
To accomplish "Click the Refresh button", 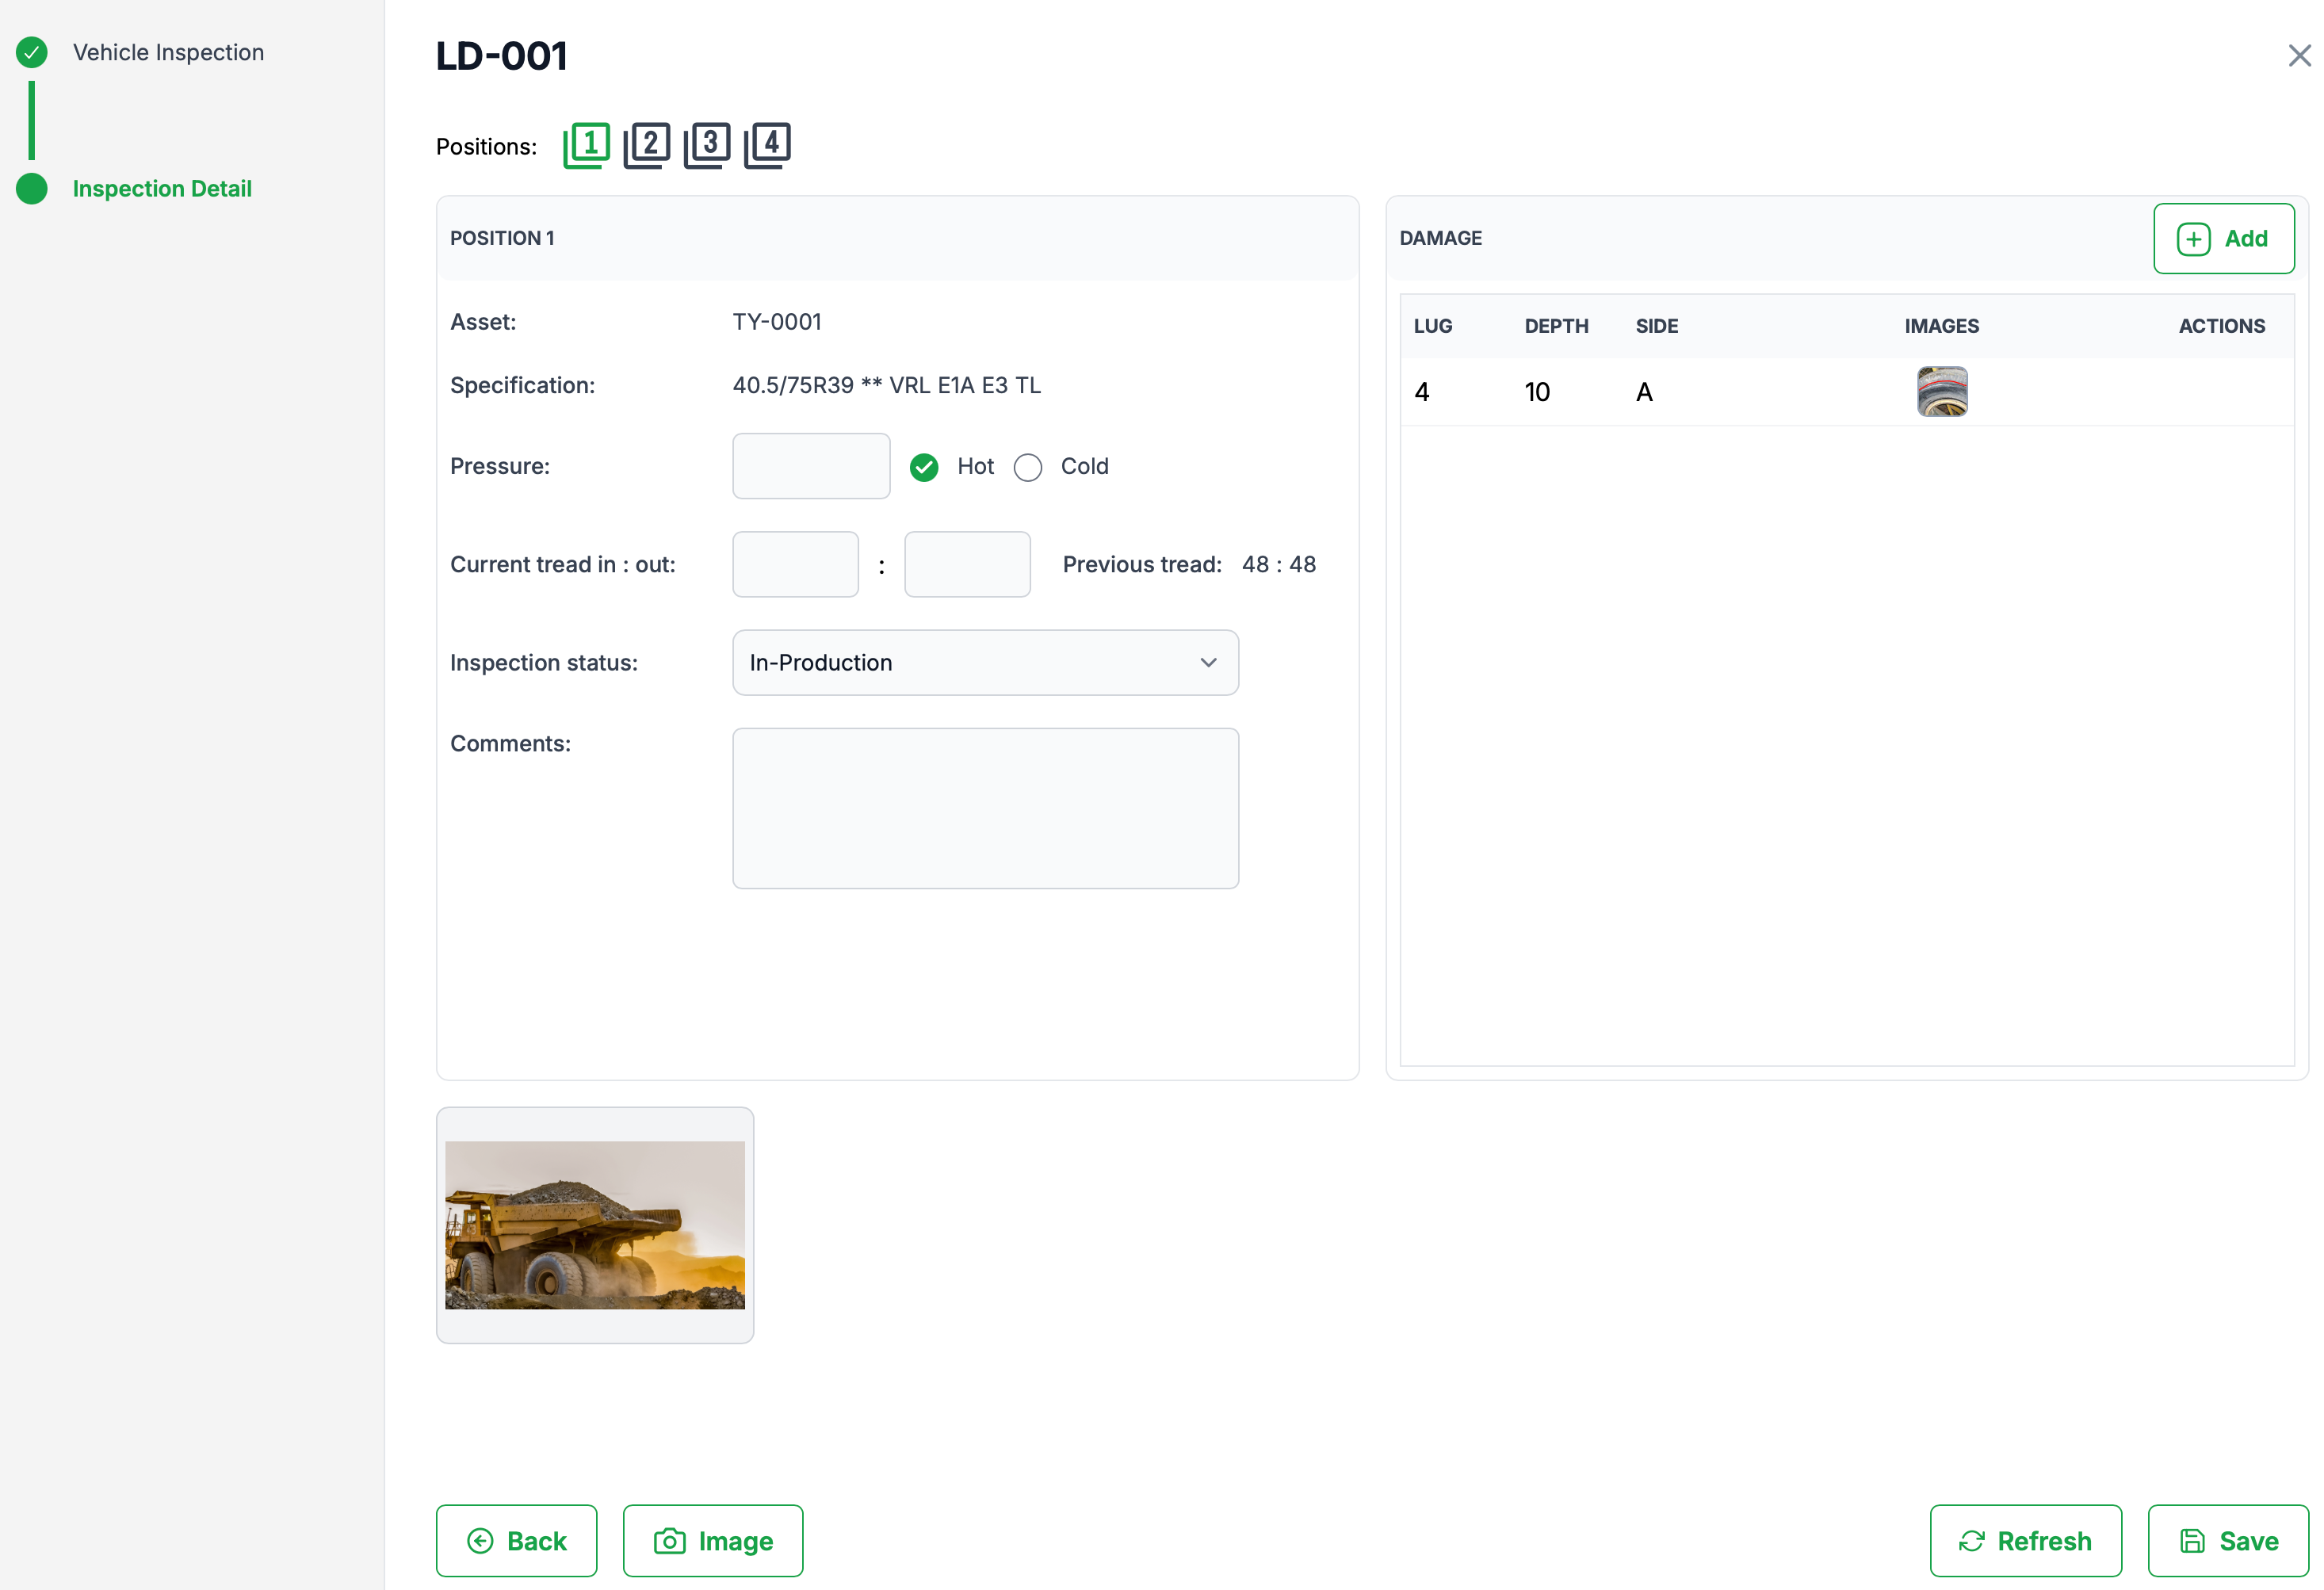I will pyautogui.click(x=2025, y=1540).
